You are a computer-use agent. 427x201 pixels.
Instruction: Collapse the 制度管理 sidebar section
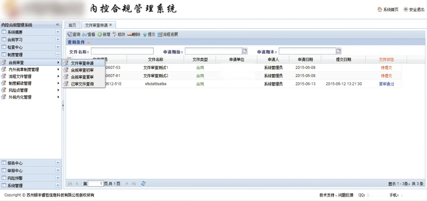[58, 55]
